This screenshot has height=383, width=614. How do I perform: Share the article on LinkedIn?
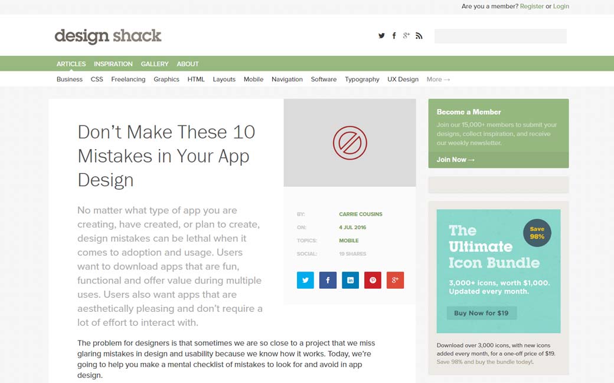click(350, 280)
